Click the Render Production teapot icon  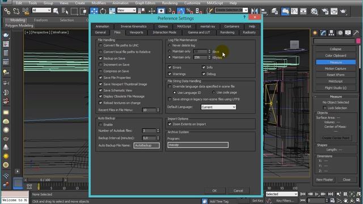(x=343, y=11)
